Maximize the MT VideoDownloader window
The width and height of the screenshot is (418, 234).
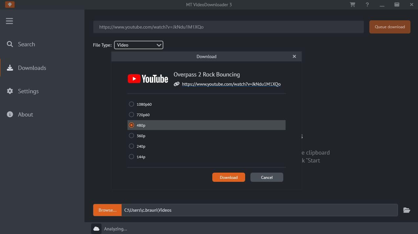point(397,5)
